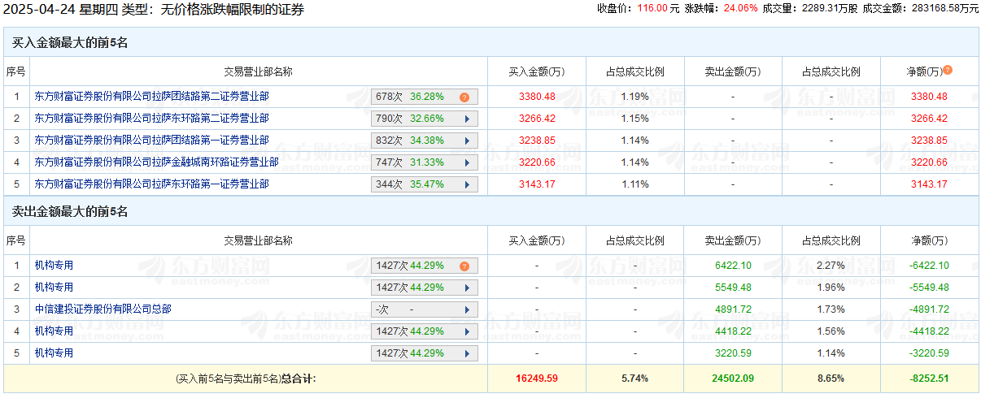Click 买入金额(万) header in the buy table
Screen dimensions: 981x398
(x=537, y=71)
